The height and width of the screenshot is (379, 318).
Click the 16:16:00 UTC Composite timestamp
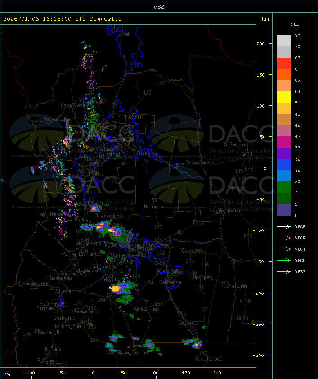pyautogui.click(x=62, y=19)
